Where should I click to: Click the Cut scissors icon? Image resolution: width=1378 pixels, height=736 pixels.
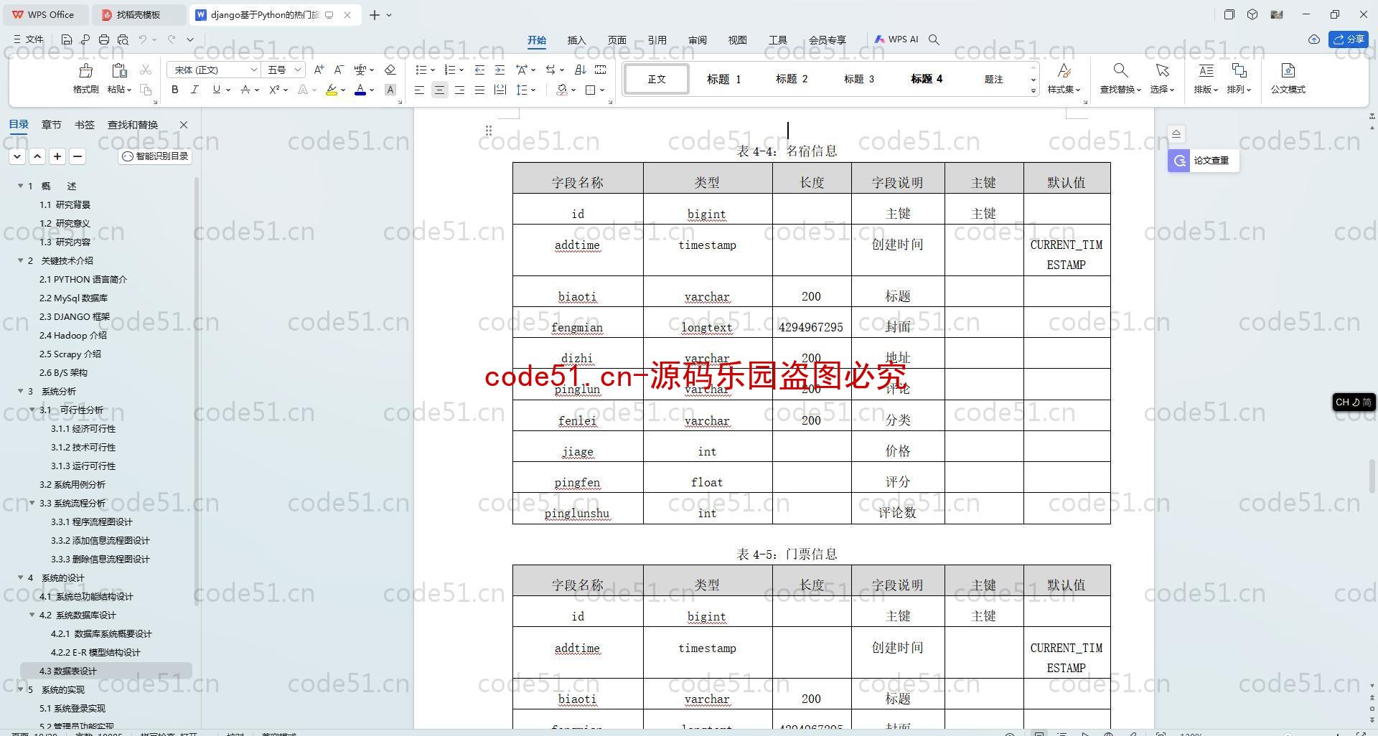pyautogui.click(x=146, y=70)
